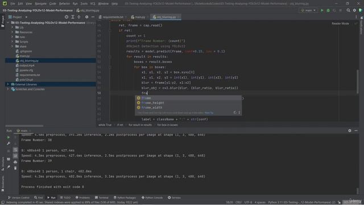This screenshot has width=364, height=205.
Task: Pin the Run tab with pin icon
Action: (x=9, y=167)
